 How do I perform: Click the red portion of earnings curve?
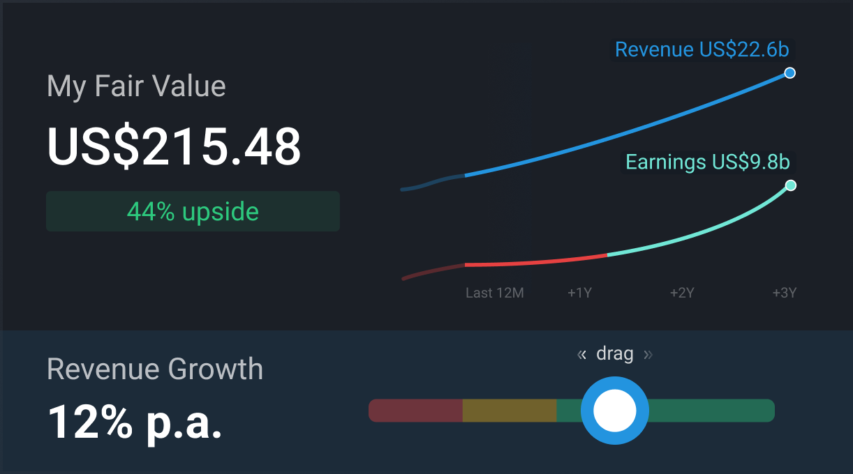point(537,262)
